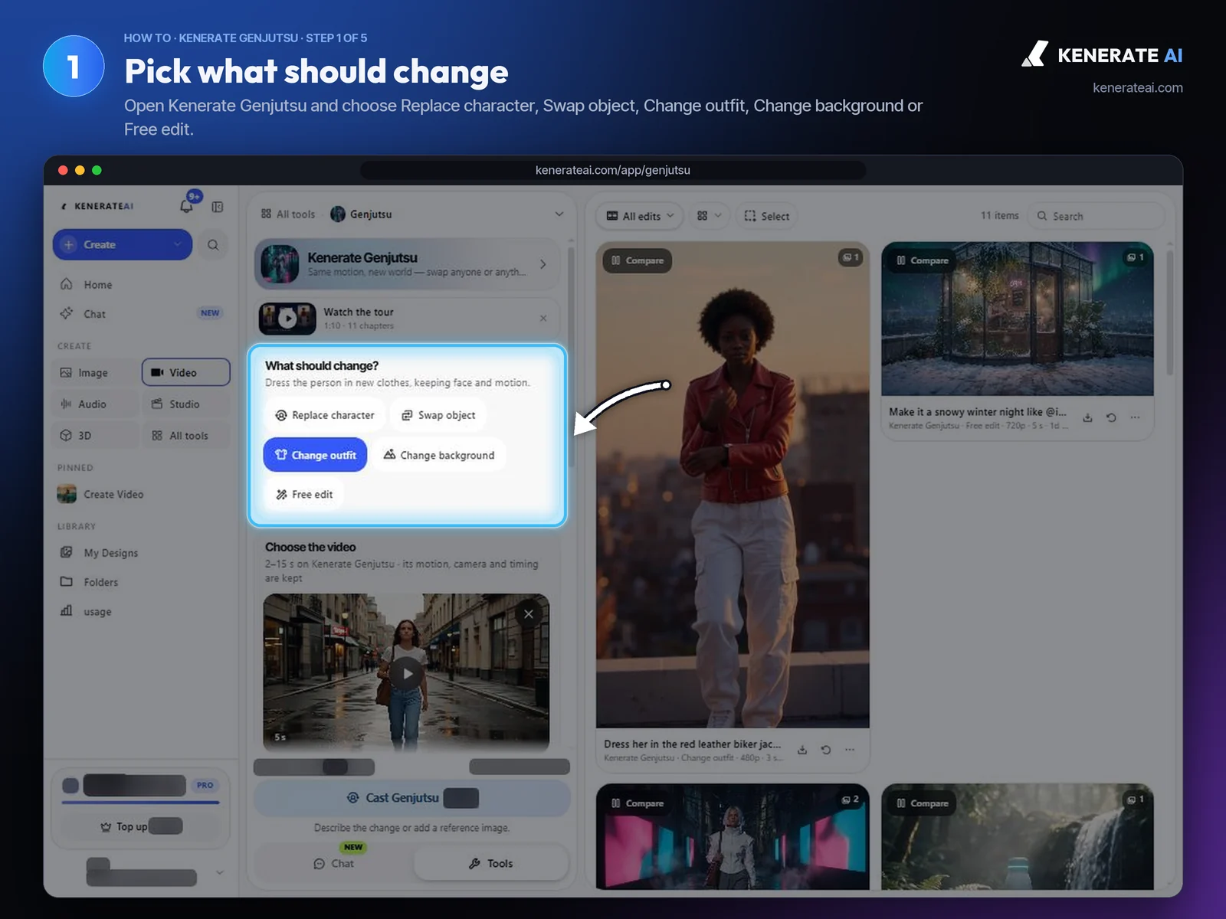This screenshot has height=919, width=1226.
Task: Select Swap object option
Action: pyautogui.click(x=438, y=415)
